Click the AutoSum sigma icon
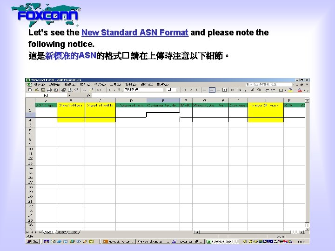Screen dimensions: 335x251 pos(110,90)
